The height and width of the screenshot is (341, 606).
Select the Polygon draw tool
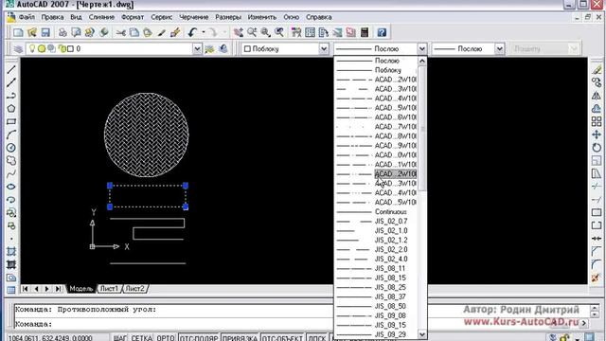point(11,109)
